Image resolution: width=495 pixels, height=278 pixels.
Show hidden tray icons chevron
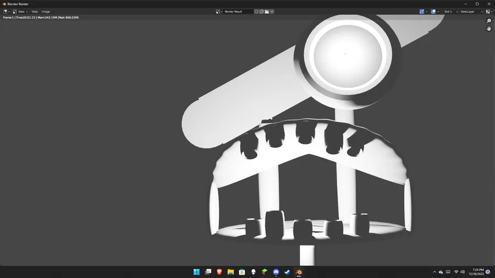tap(435, 272)
